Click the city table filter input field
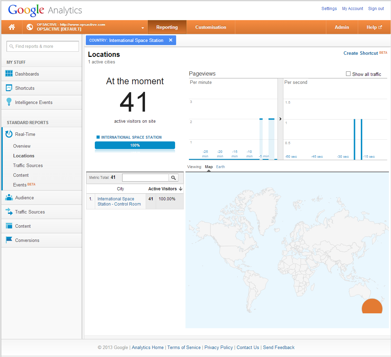The height and width of the screenshot is (357, 391). tap(145, 177)
